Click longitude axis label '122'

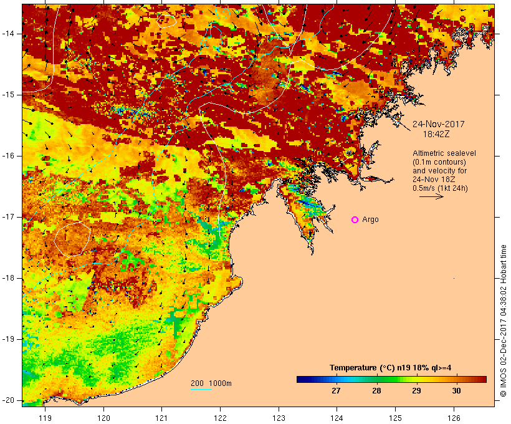pos(220,418)
